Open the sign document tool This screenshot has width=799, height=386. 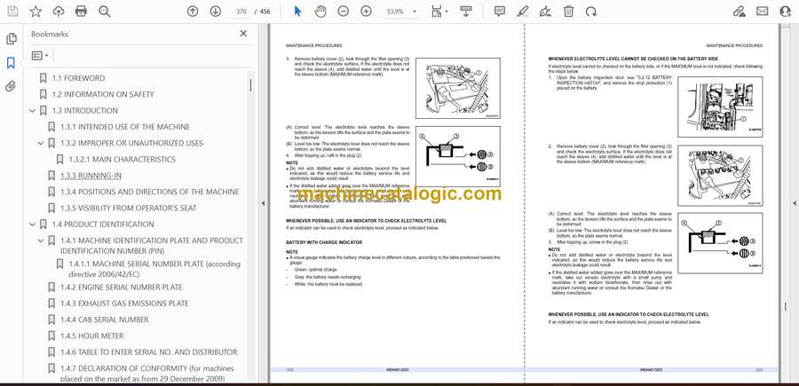point(545,12)
